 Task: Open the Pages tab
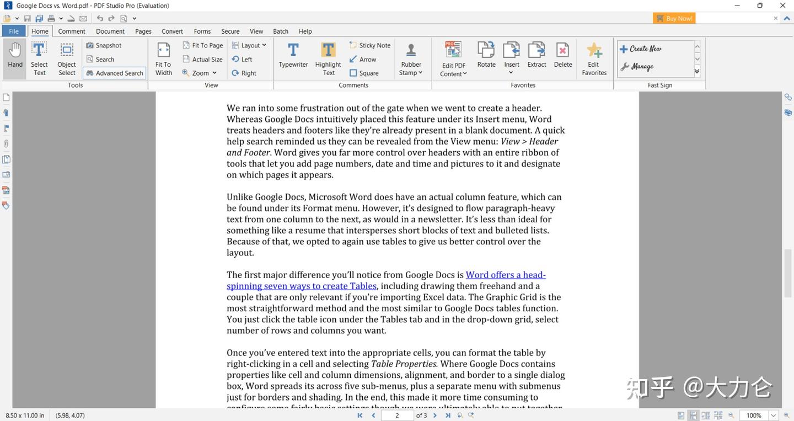pyautogui.click(x=143, y=31)
